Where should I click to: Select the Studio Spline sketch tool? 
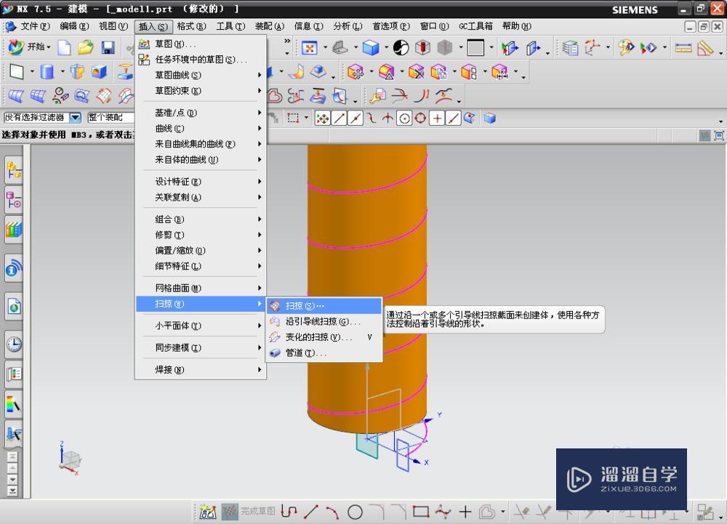tap(443, 512)
